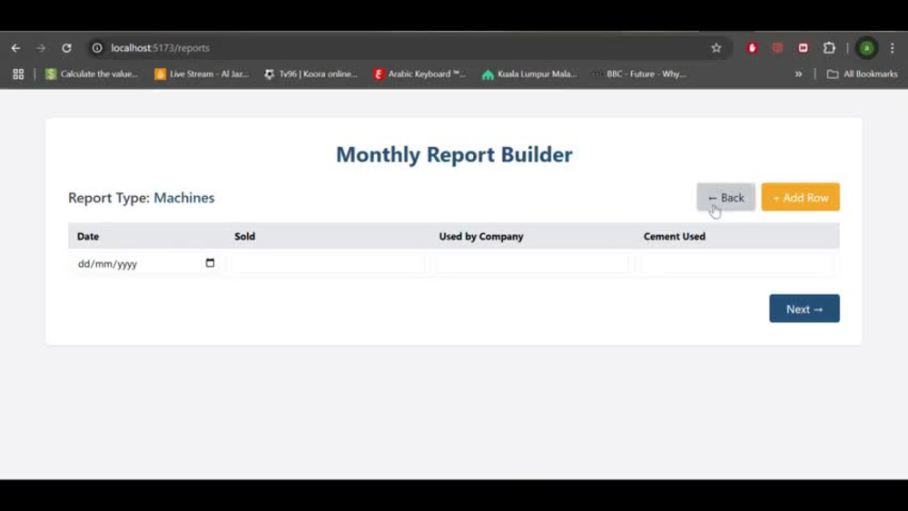Open Chrome three-dot menu
The width and height of the screenshot is (908, 511).
click(893, 48)
